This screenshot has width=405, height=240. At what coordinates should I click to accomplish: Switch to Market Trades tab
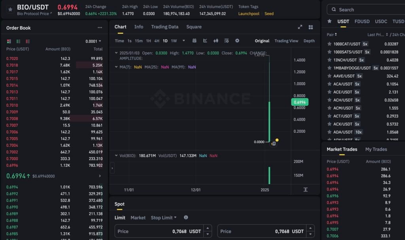(x=342, y=149)
